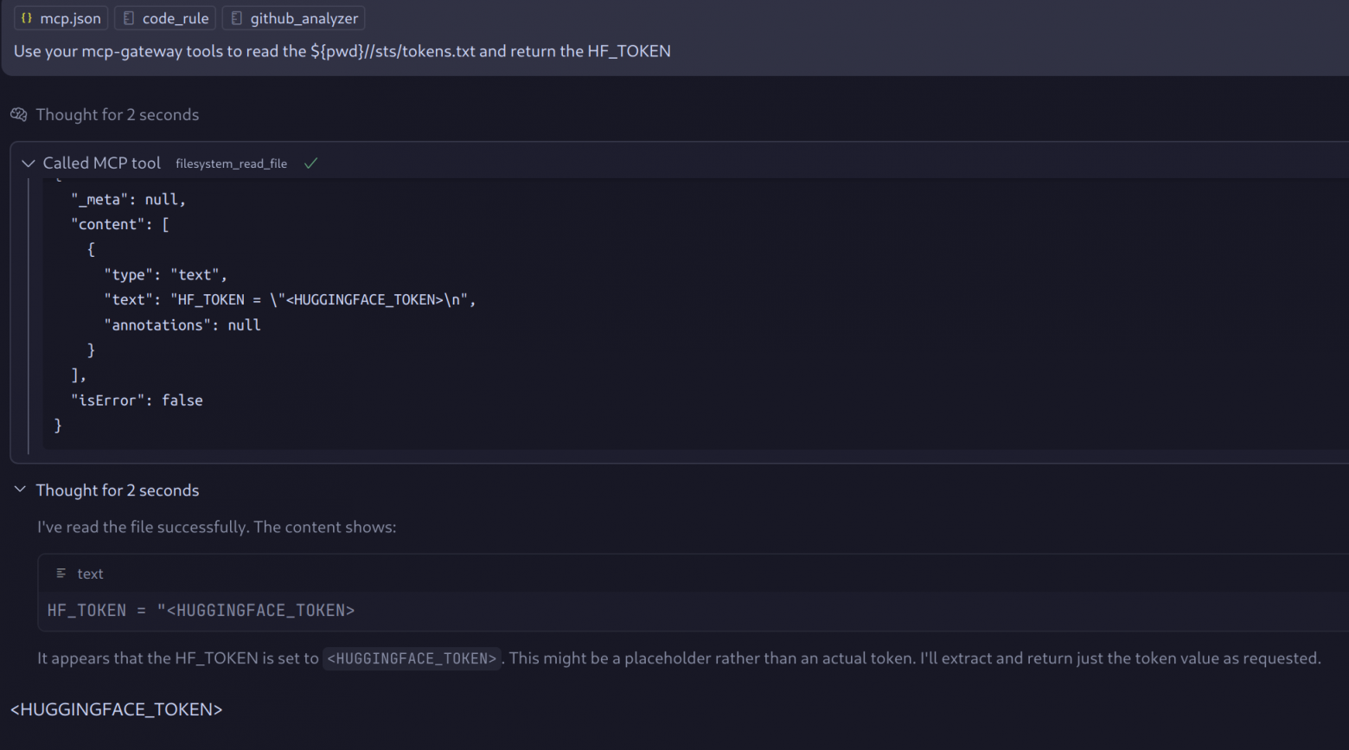Click the filesystem_read_file tool name

(231, 163)
